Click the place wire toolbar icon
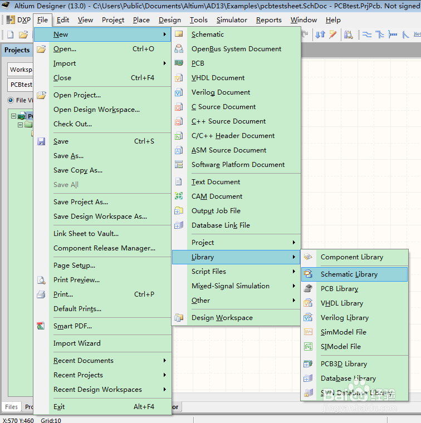Image resolution: width=421 pixels, height=423 pixels. click(367, 35)
